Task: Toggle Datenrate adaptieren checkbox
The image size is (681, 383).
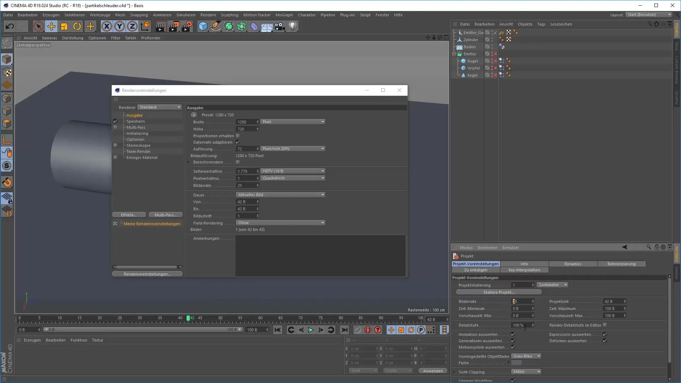Action: (x=238, y=142)
